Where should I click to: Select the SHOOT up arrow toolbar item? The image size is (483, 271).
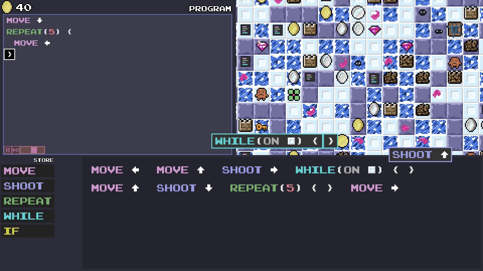[420, 155]
